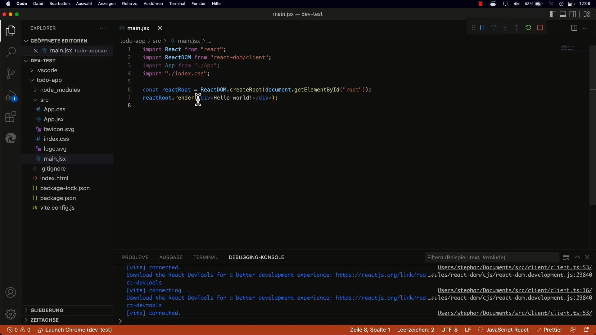
Task: Switch to the PROBLEME panel tab
Action: (135, 257)
